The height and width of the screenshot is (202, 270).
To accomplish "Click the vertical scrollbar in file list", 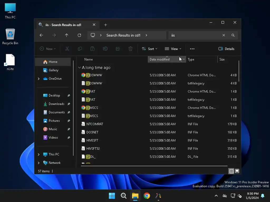I will [239, 71].
